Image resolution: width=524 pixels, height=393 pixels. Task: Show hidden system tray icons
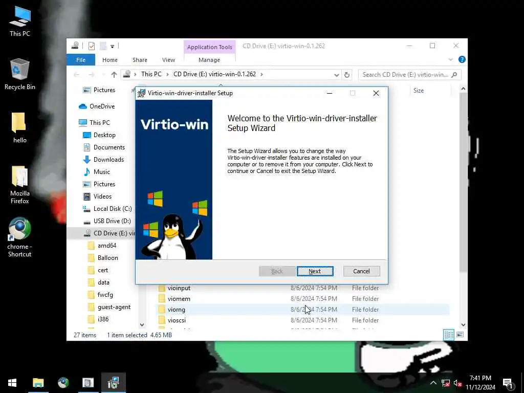tap(433, 383)
